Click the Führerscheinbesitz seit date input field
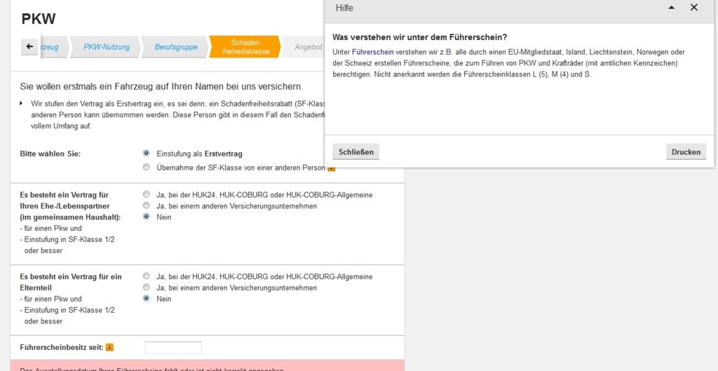This screenshot has width=718, height=371. tap(173, 348)
